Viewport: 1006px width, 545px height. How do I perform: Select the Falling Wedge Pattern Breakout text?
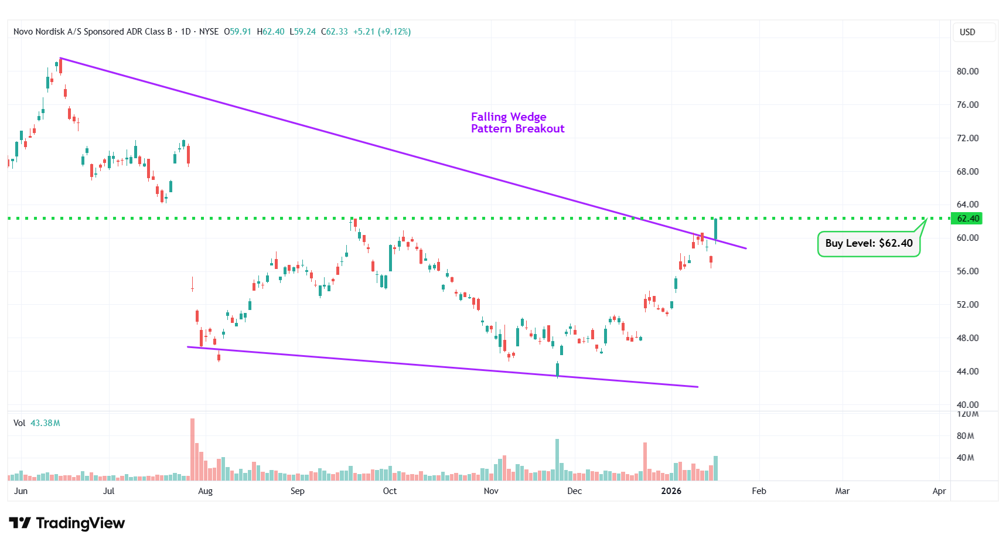click(517, 123)
